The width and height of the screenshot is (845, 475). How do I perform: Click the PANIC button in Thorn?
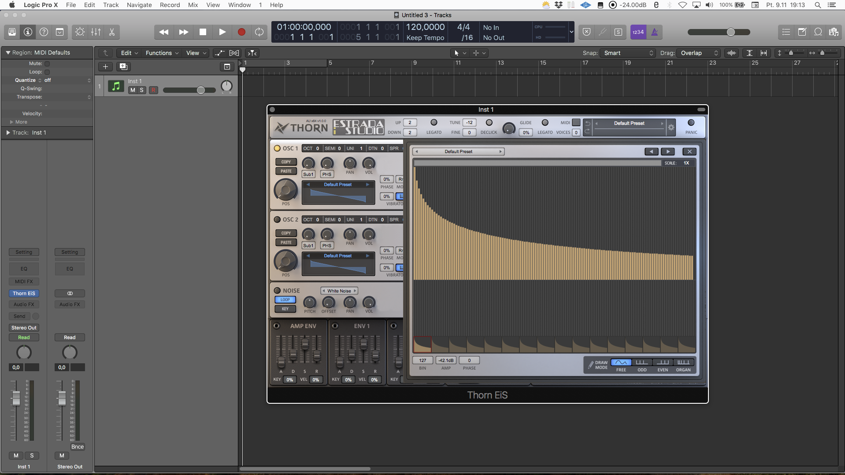coord(691,123)
